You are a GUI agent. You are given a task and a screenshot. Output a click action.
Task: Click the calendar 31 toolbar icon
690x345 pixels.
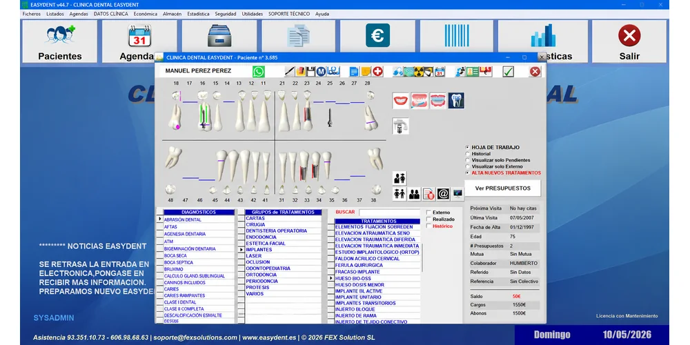440,71
